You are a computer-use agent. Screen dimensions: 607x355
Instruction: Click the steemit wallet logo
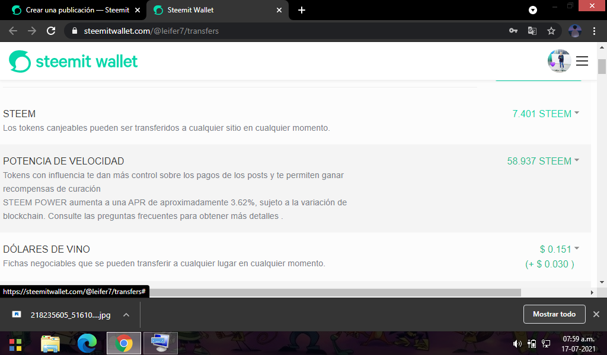point(73,62)
